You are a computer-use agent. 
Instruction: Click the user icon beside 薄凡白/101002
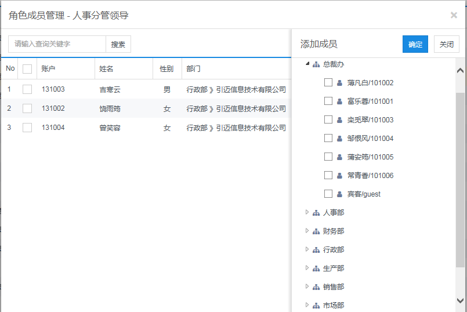339,83
